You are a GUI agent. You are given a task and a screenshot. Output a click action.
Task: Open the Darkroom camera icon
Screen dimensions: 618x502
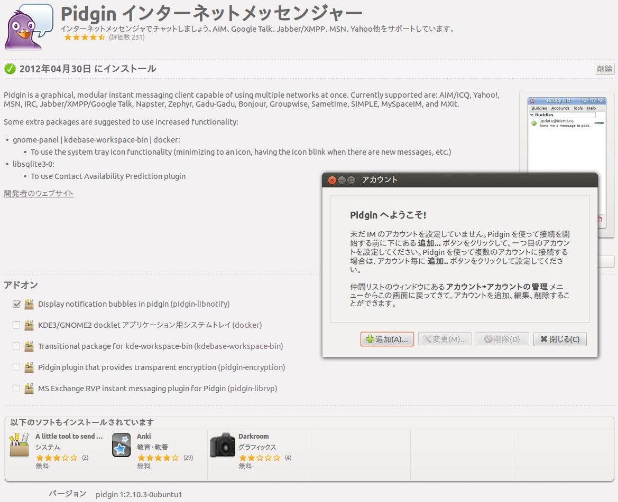coord(223,445)
